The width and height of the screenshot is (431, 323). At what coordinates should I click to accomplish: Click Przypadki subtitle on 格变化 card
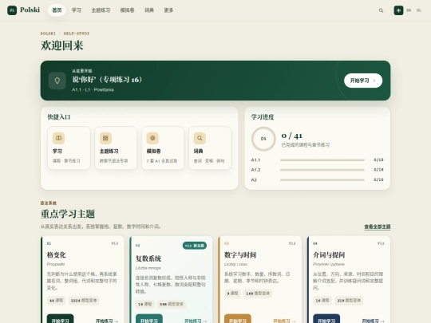tap(56, 264)
